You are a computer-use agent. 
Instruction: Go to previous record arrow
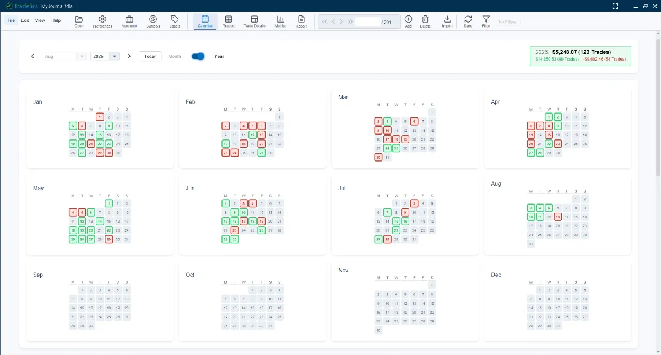(333, 22)
